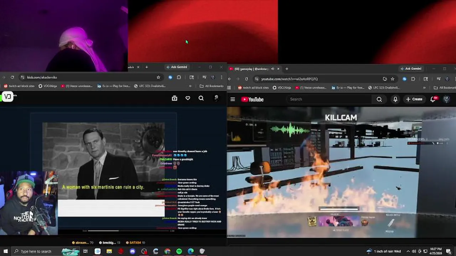Open Veeze unreleased bookmark in Kick window
The image size is (456, 256).
coord(77,86)
